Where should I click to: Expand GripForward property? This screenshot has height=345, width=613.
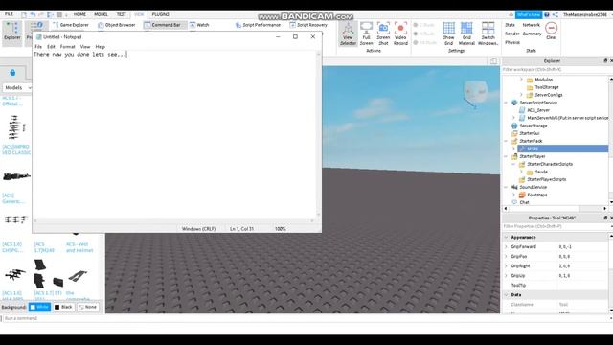(x=507, y=247)
